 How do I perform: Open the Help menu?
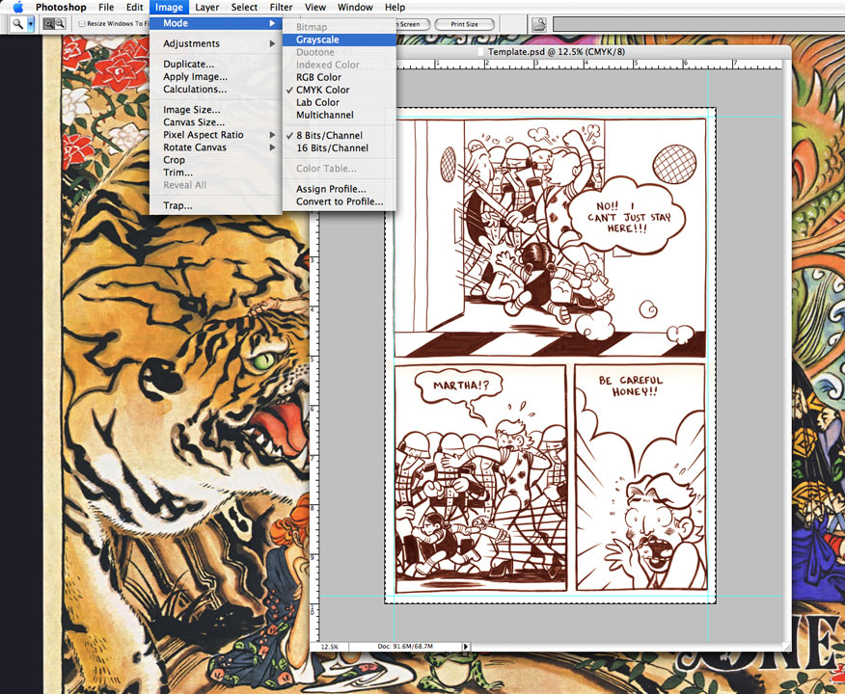[395, 7]
